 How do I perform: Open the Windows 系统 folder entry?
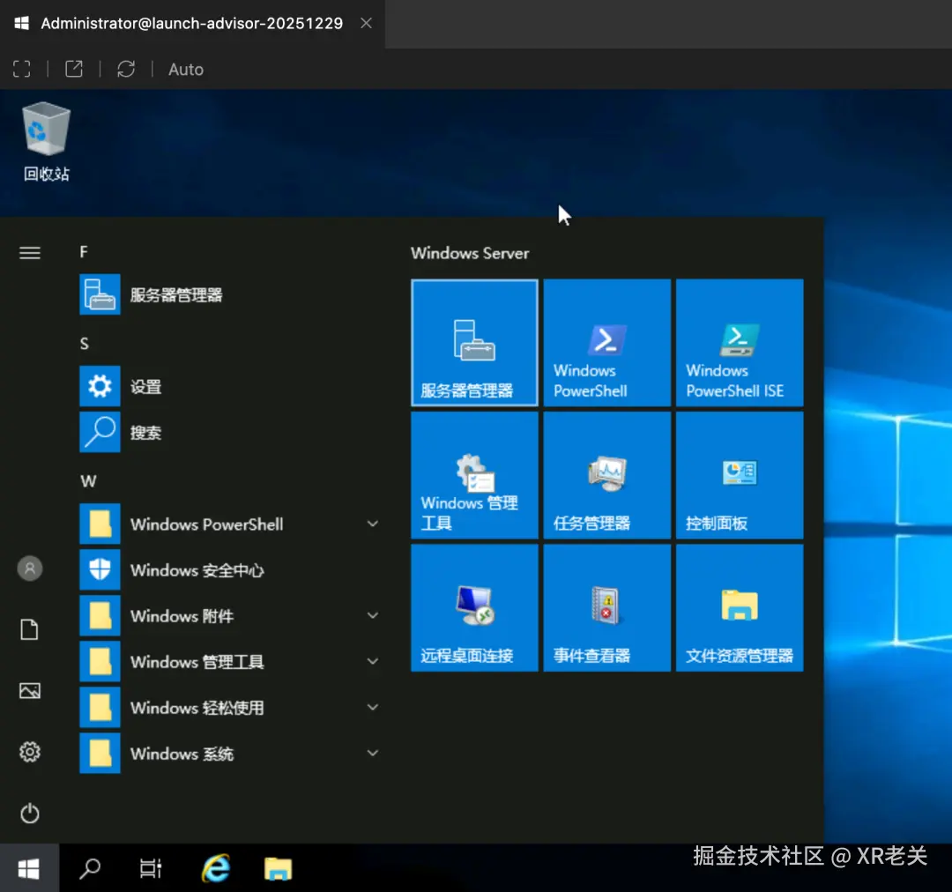[x=231, y=753]
